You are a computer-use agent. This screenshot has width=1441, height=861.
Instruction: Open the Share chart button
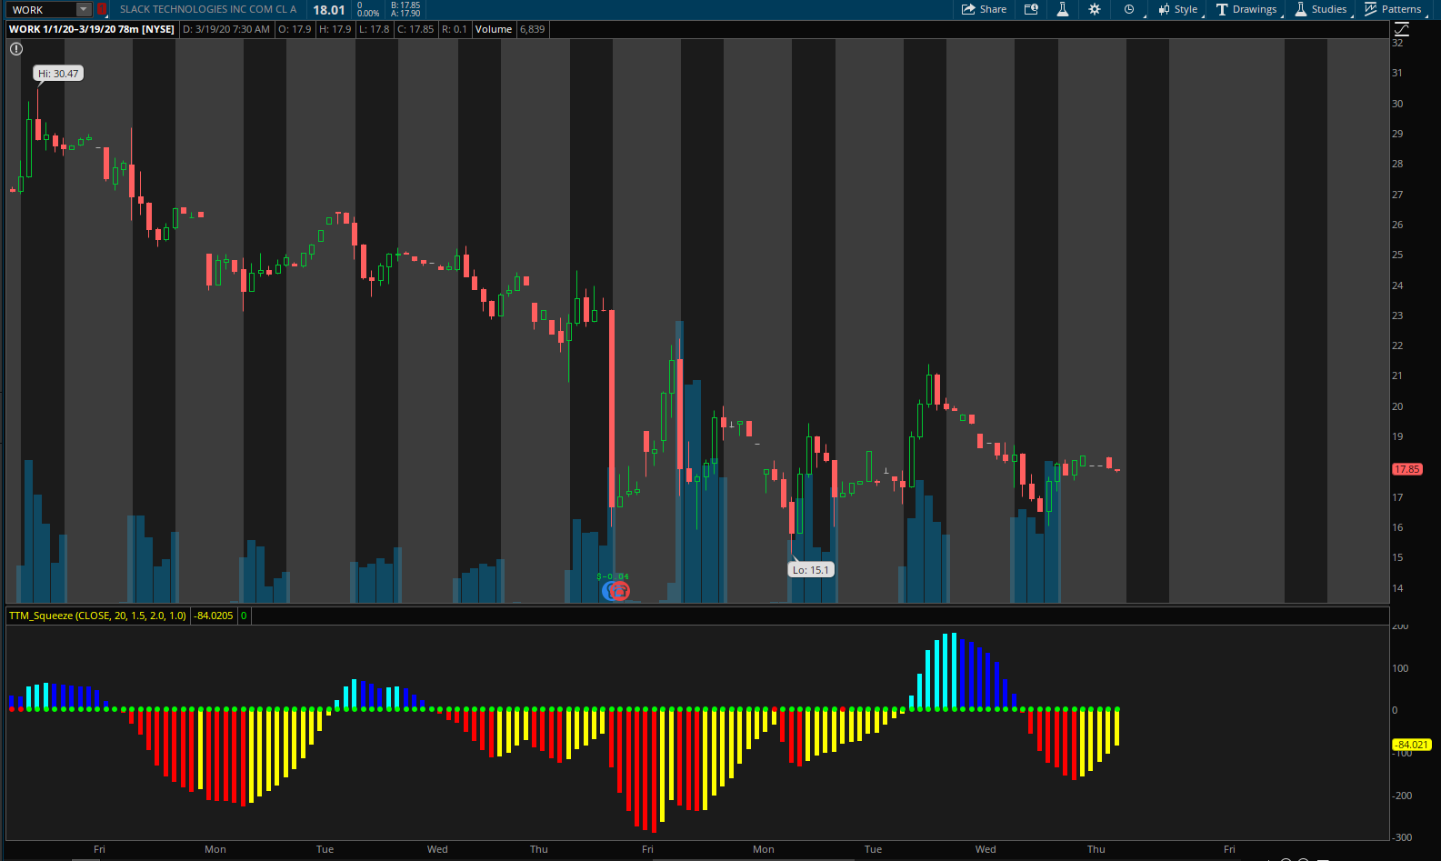pyautogui.click(x=985, y=9)
